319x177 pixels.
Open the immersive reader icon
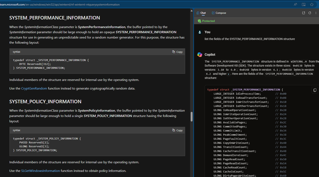point(304,5)
